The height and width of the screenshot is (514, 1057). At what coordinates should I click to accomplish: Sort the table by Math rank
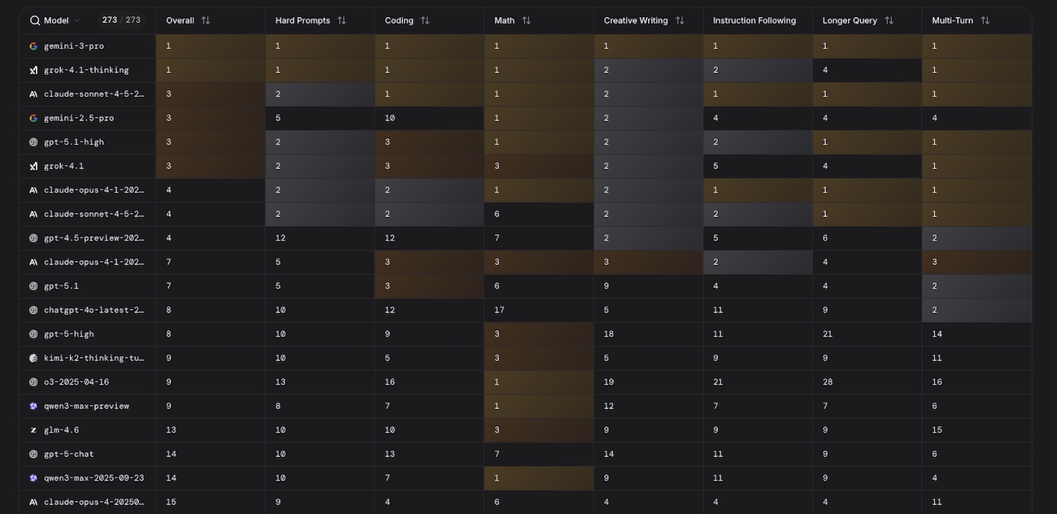coord(526,20)
